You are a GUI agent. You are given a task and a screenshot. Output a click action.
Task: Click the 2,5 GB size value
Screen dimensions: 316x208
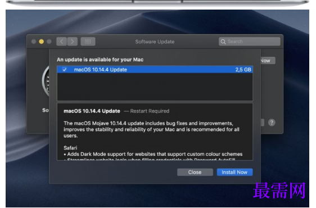tap(243, 70)
